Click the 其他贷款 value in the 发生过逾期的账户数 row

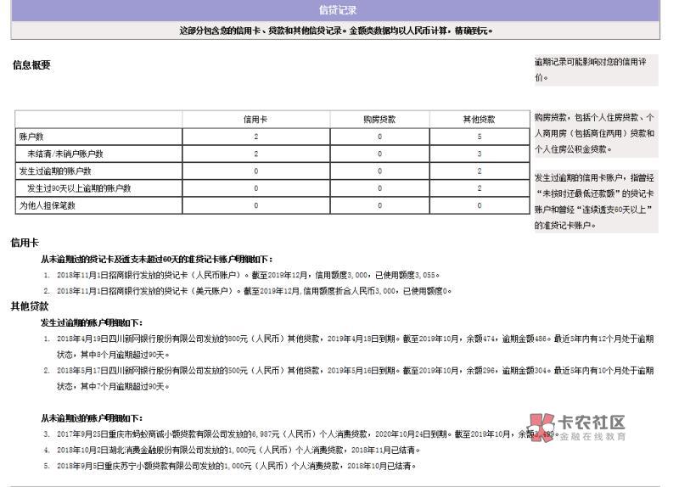(480, 171)
